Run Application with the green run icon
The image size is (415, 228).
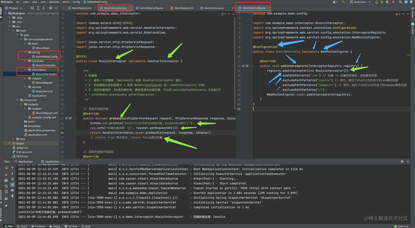pyautogui.click(x=376, y=2)
